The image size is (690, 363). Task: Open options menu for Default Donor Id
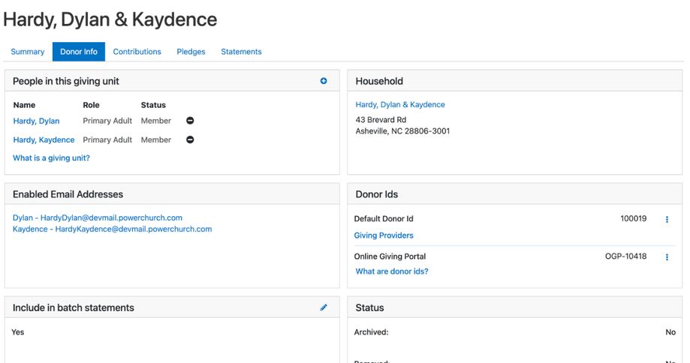[667, 219]
